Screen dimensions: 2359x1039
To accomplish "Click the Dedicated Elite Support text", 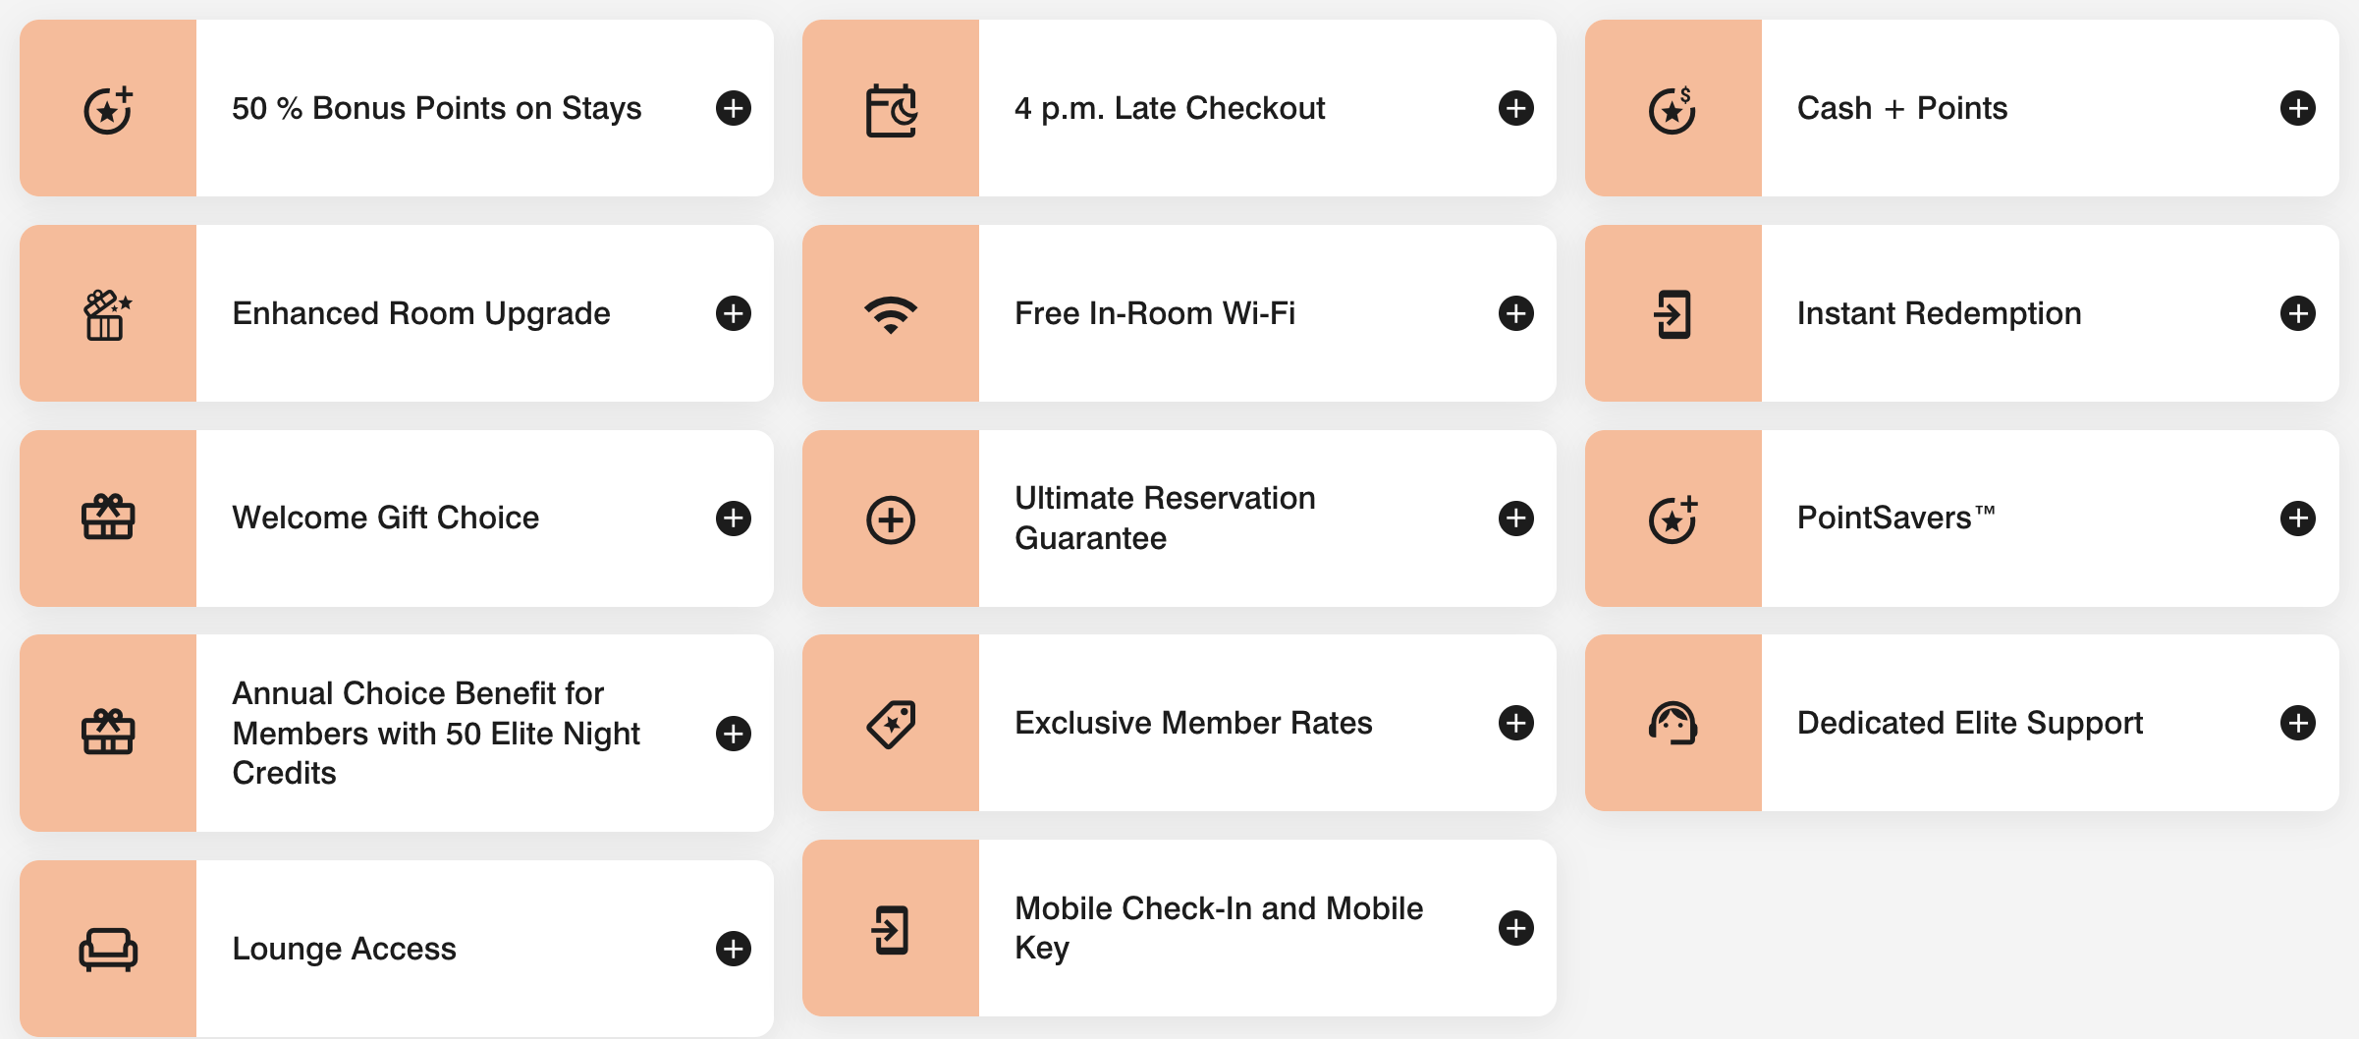I will tap(1969, 723).
